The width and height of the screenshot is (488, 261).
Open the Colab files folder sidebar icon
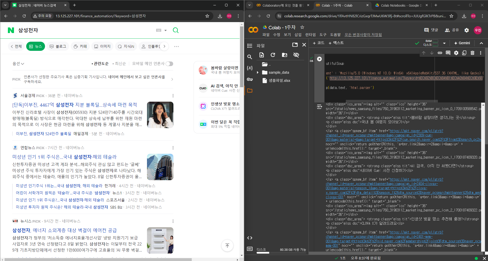tap(250, 90)
